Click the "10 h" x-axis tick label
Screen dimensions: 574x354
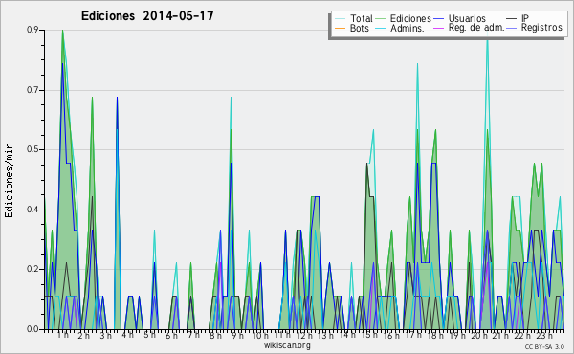click(260, 335)
